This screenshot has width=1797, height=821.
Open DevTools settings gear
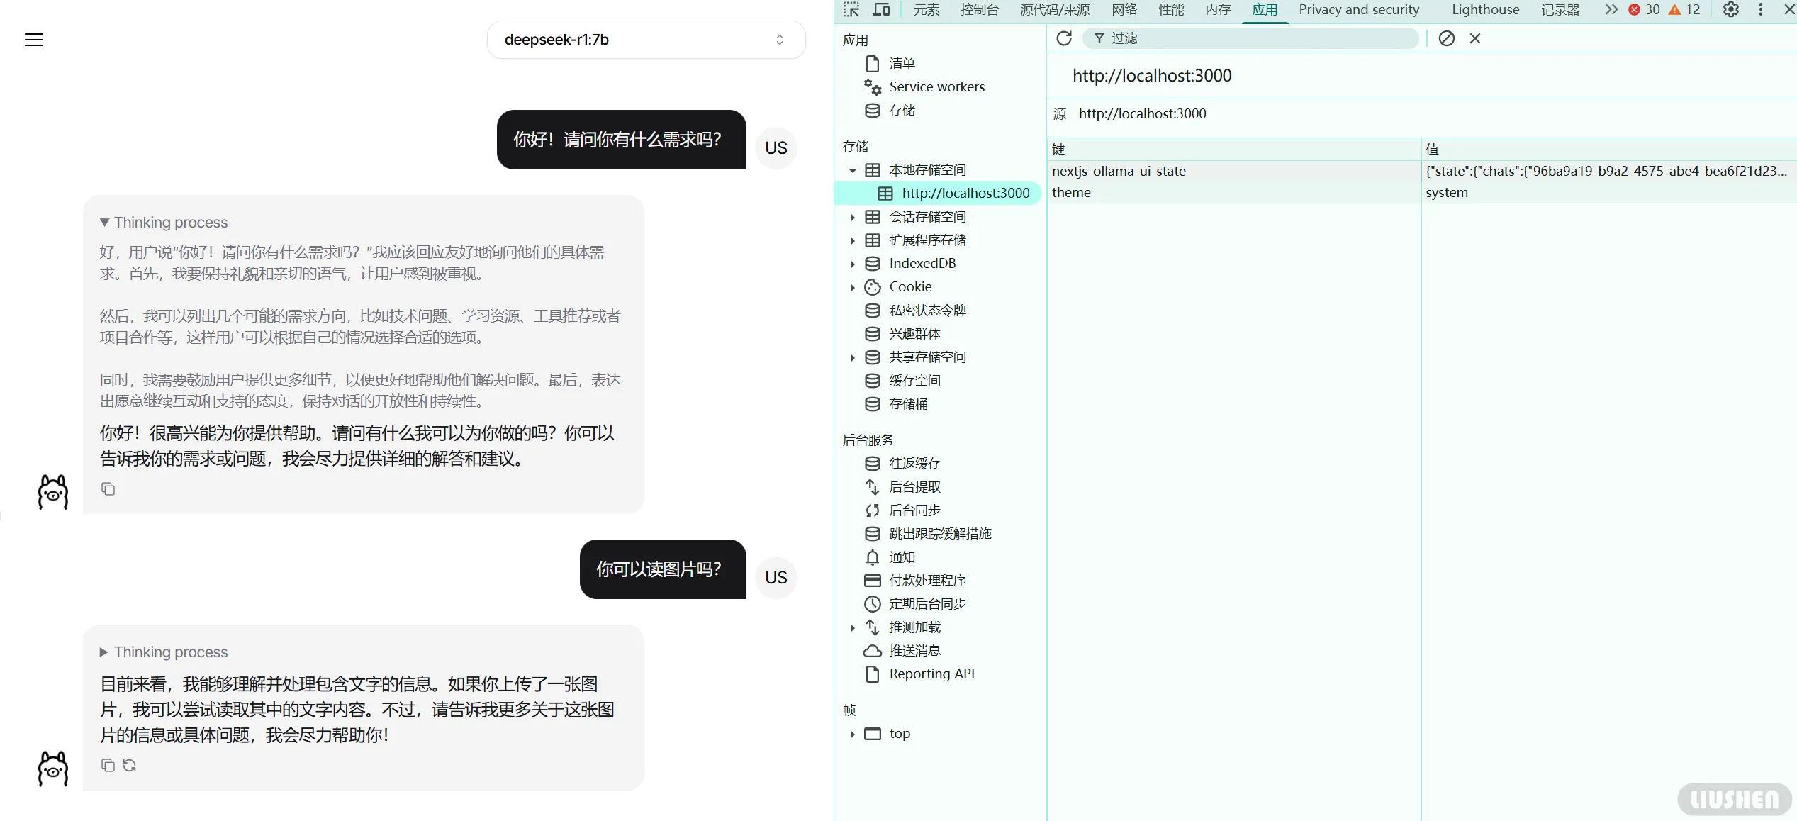click(x=1731, y=10)
